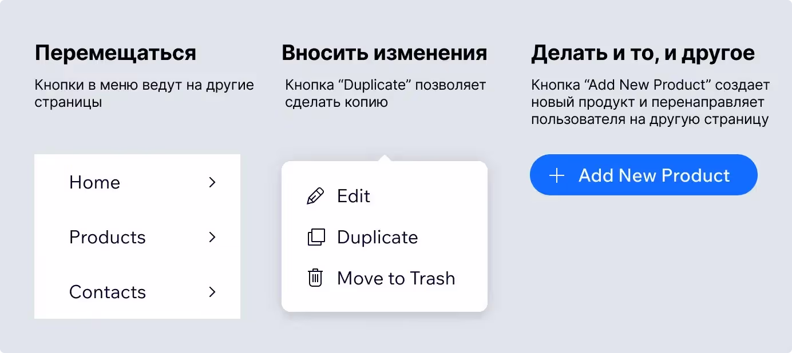Click the plus icon in the blue button
This screenshot has height=353, width=792.
[557, 175]
